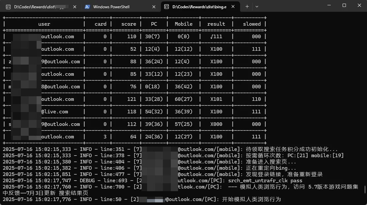Screen dimensions: 367x205
Task: Click the score value 88
Action: click(133, 62)
